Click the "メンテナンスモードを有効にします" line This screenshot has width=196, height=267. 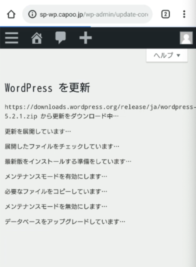click(56, 176)
